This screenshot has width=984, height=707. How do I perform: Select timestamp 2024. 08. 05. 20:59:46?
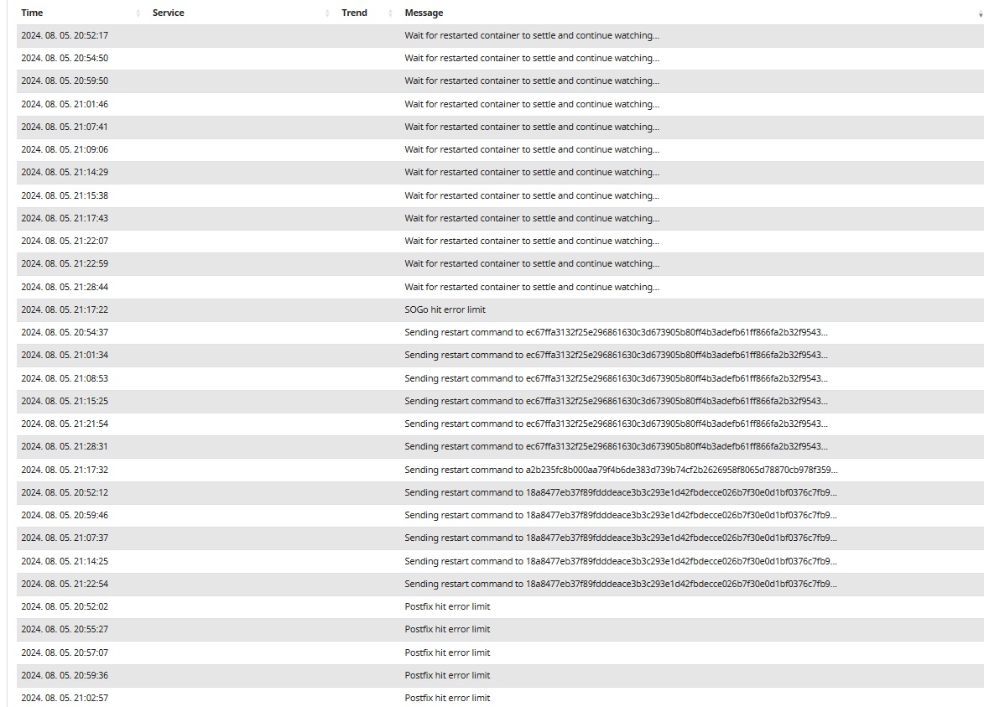[65, 515]
